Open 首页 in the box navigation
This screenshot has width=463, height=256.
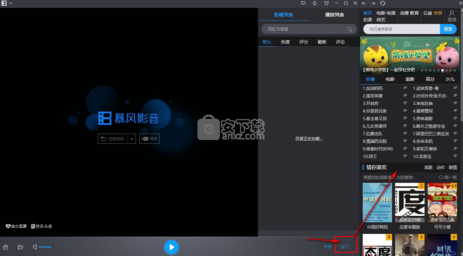pyautogui.click(x=368, y=13)
